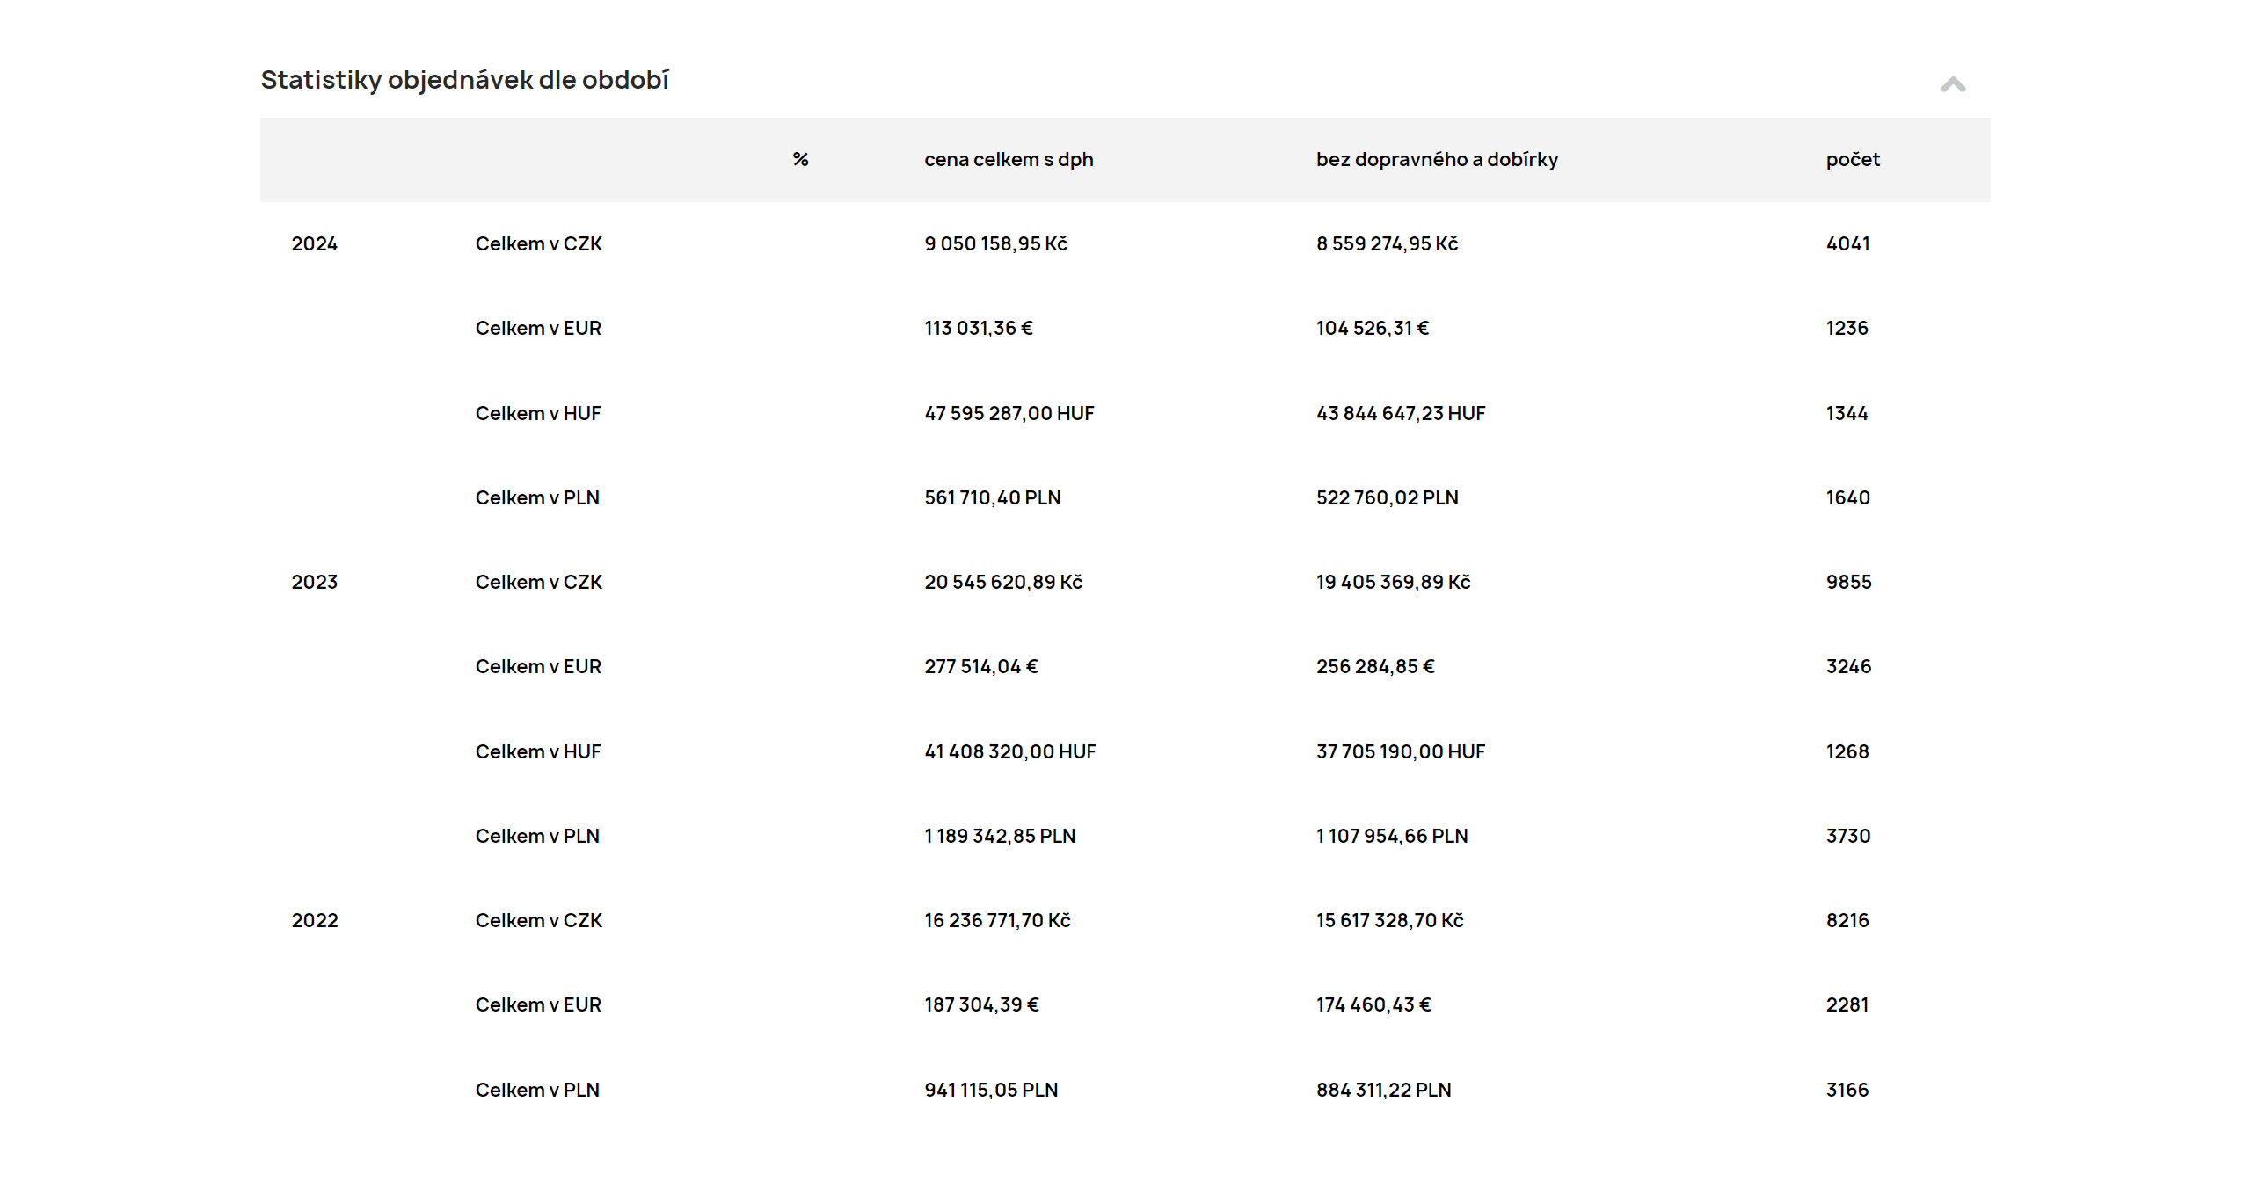Select the 256 284,85 € value
2251x1182 pixels.
[1375, 666]
